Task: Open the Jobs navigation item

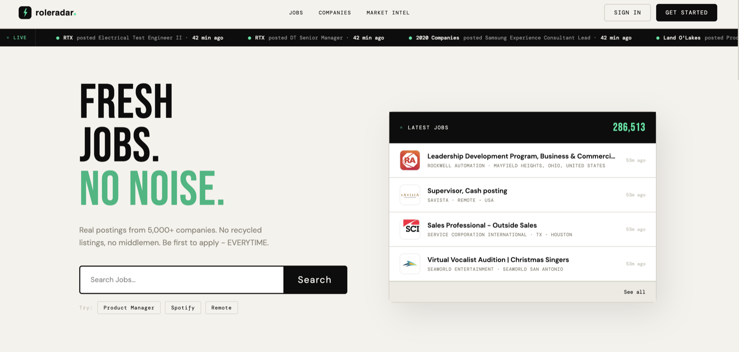Action: tap(296, 12)
